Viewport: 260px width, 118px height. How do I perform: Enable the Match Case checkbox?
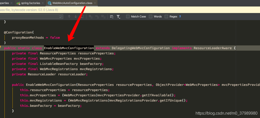(x=128, y=16)
